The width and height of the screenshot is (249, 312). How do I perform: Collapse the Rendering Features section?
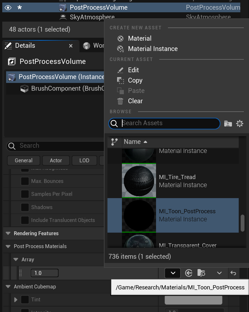click(x=8, y=233)
